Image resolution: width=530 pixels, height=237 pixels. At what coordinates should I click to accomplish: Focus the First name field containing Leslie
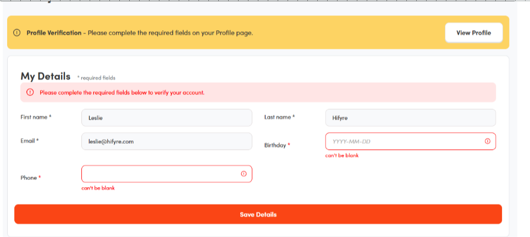167,117
